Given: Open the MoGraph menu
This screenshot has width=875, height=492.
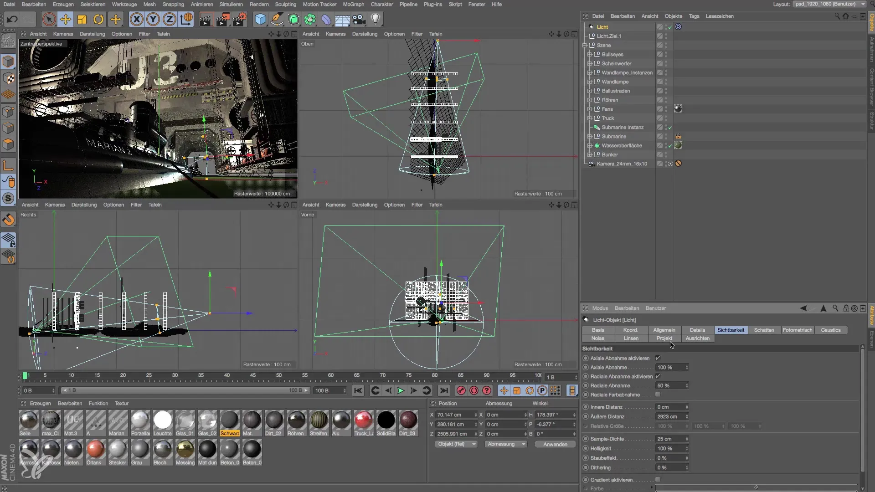Looking at the screenshot, I should coord(354,4).
